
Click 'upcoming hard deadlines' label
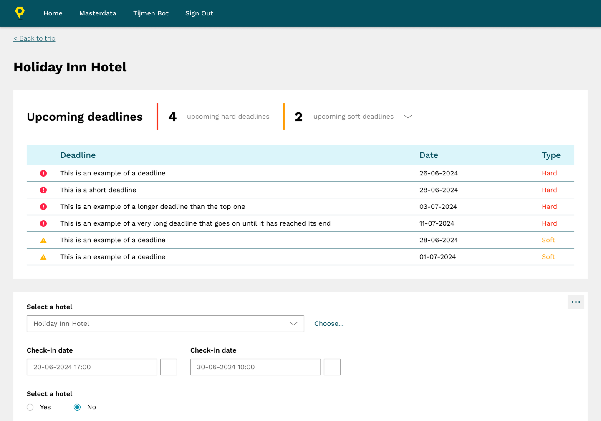coord(228,117)
